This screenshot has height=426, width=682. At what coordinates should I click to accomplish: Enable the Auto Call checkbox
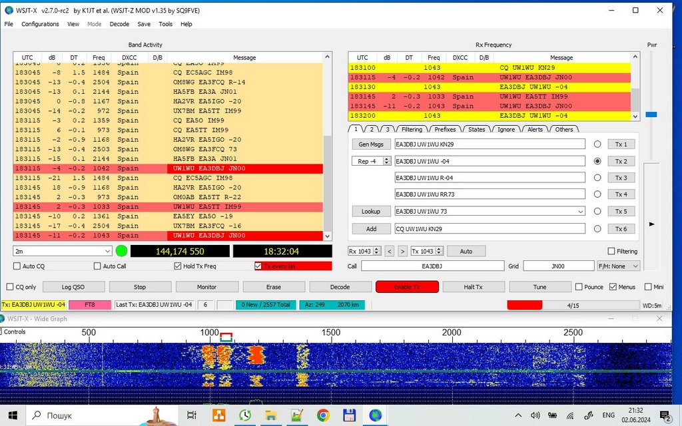pos(97,266)
